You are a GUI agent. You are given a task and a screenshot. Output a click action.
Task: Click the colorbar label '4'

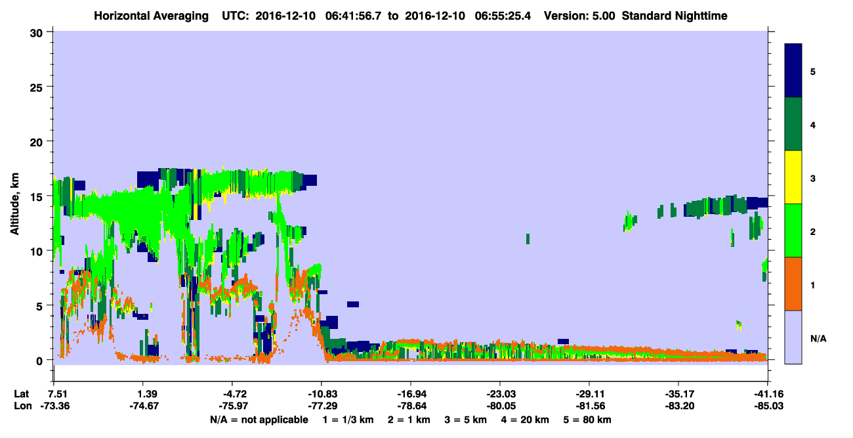[813, 124]
